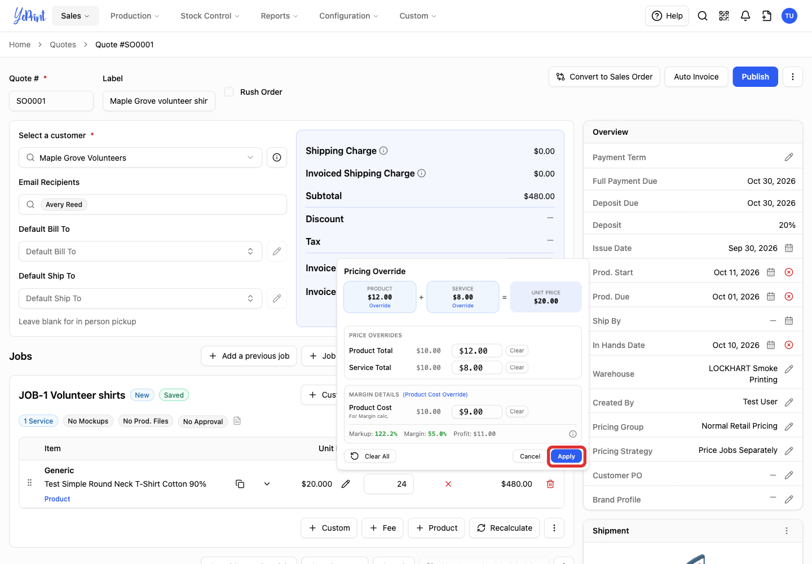Open the Shipment panel options menu
The height and width of the screenshot is (564, 812).
(x=787, y=531)
